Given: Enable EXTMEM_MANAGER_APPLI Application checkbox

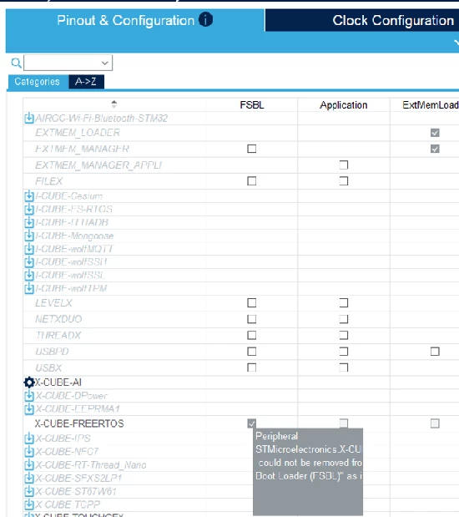Looking at the screenshot, I should pos(344,165).
